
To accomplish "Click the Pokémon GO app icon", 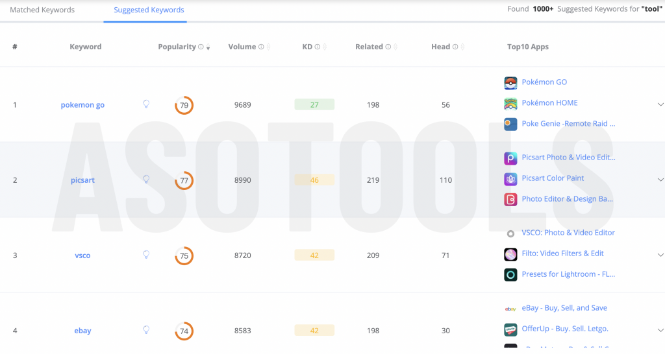I will [510, 83].
